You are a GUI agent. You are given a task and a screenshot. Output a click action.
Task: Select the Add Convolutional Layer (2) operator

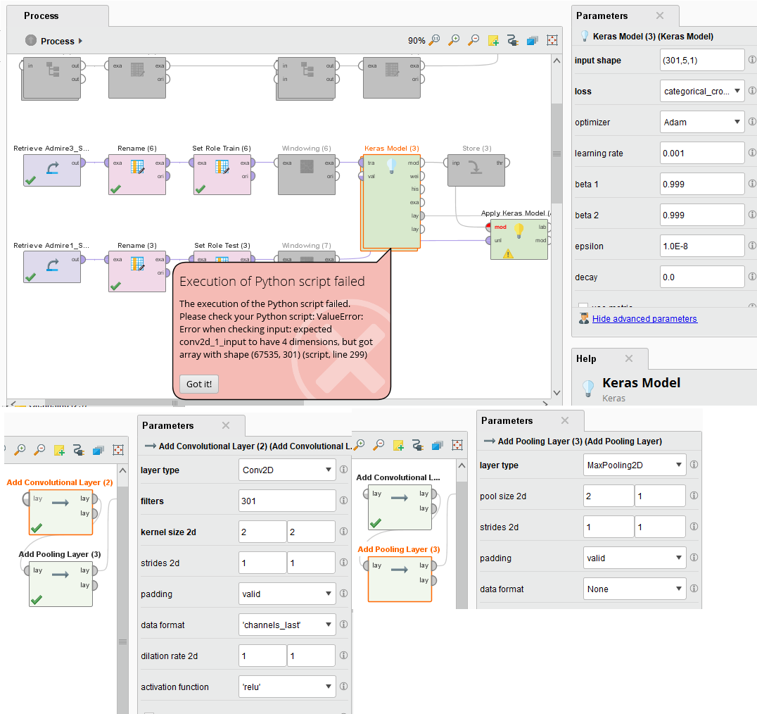coord(61,512)
